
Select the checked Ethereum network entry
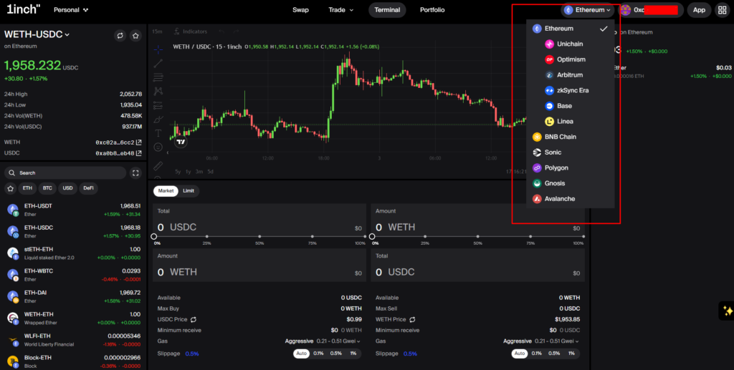coord(570,29)
